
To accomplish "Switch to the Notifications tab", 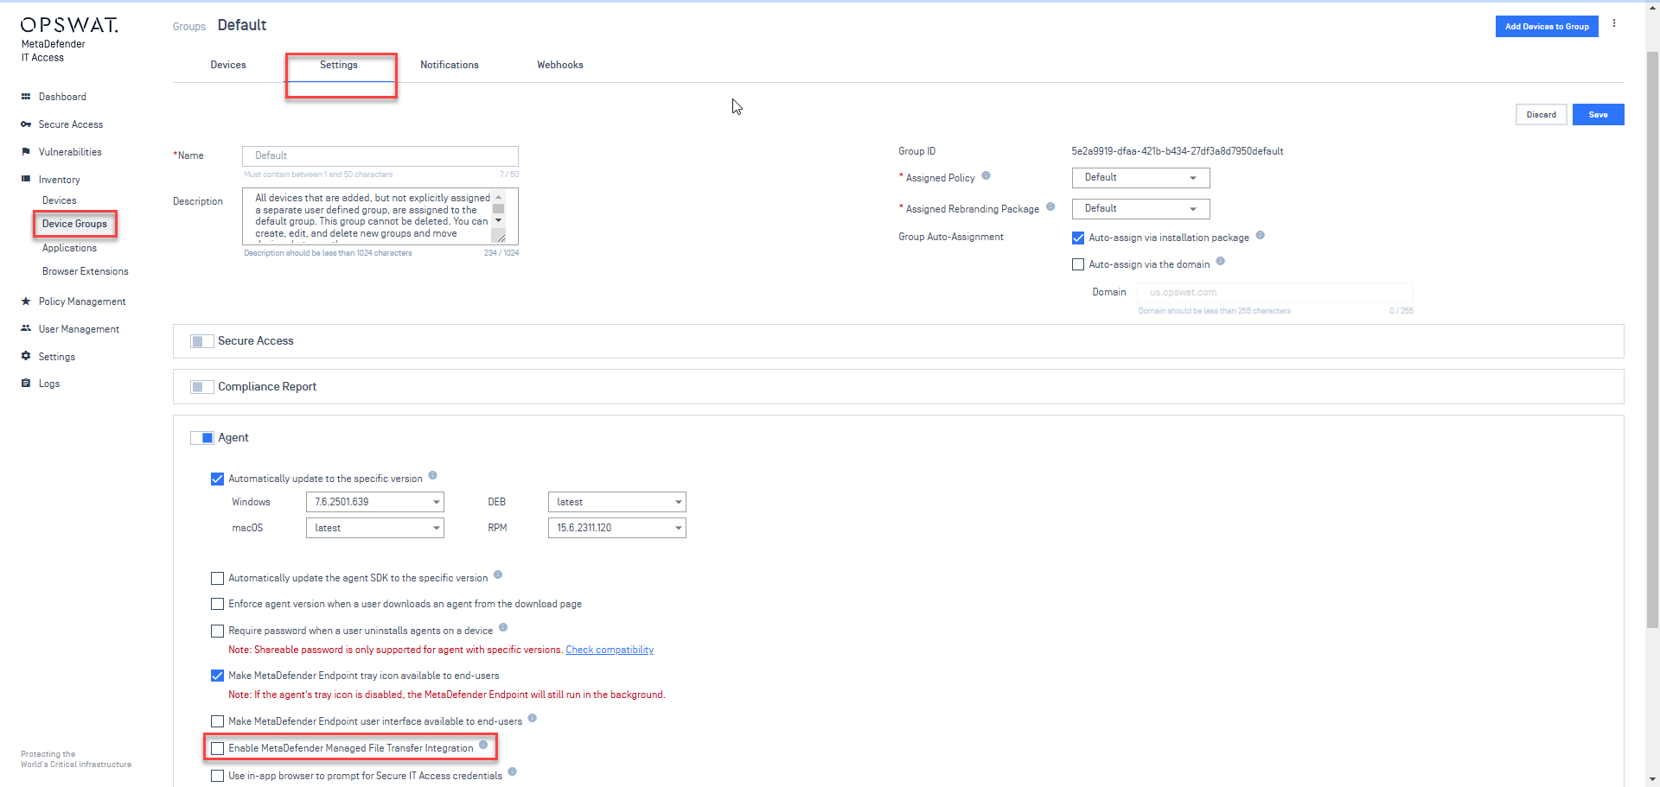I will point(450,65).
